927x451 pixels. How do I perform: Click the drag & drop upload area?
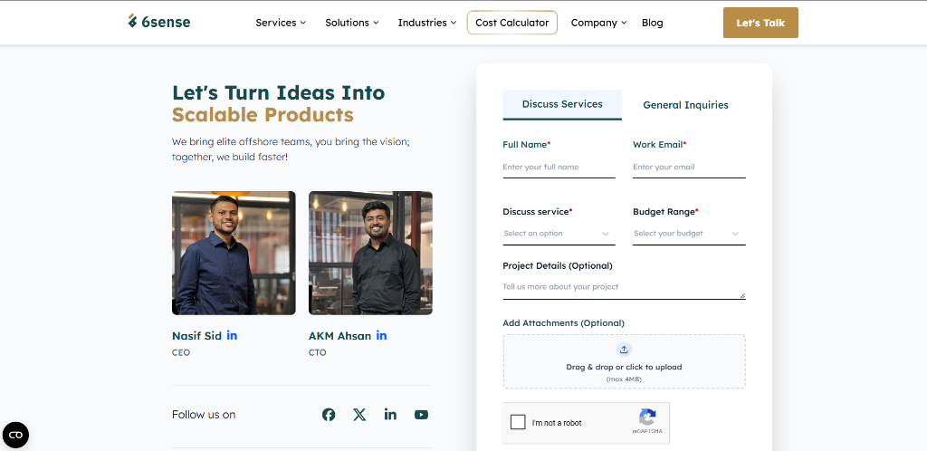point(624,361)
